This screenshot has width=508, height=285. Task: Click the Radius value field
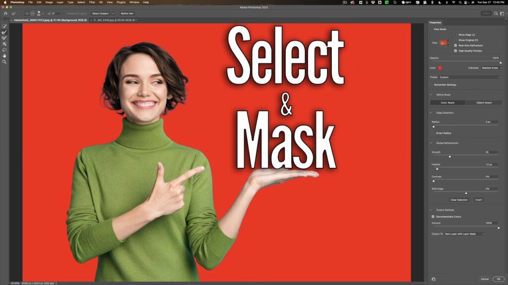coord(491,122)
